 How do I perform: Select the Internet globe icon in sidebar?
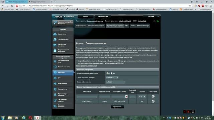click(55, 72)
